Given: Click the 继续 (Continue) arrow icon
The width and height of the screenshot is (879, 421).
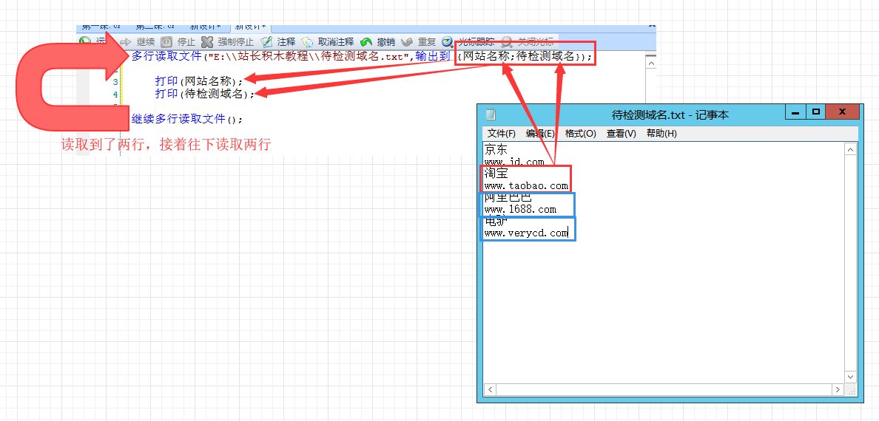Looking at the screenshot, I should [x=126, y=42].
